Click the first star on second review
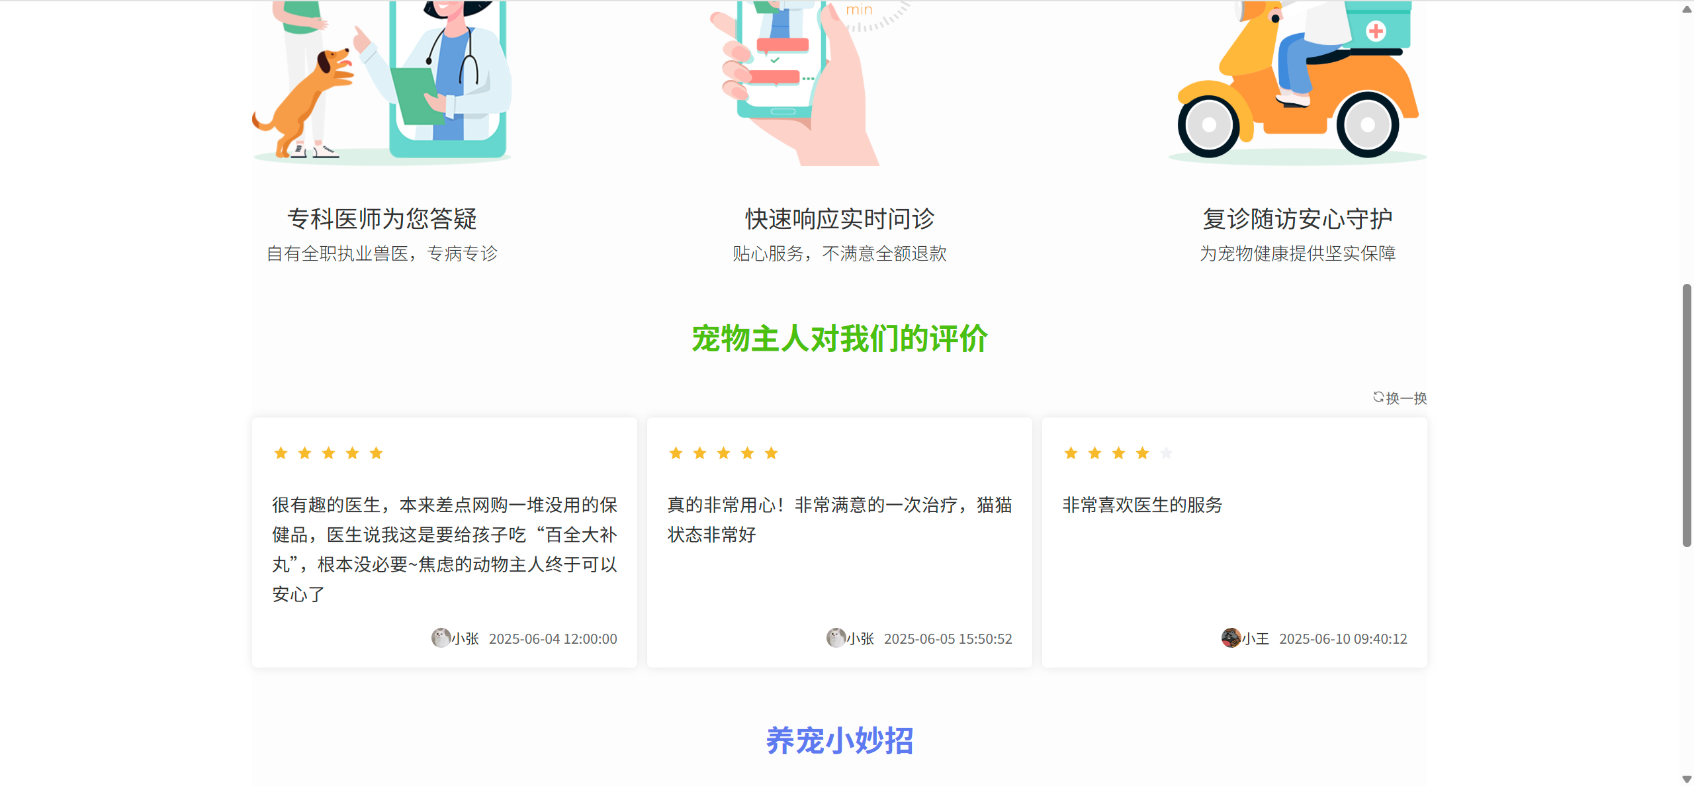 (676, 453)
